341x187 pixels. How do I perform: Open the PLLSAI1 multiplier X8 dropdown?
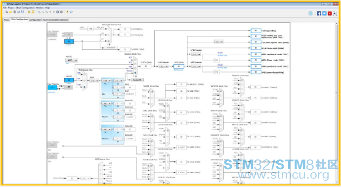click(x=106, y=104)
